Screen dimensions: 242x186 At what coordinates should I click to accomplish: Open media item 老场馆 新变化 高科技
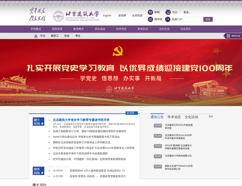point(98,176)
